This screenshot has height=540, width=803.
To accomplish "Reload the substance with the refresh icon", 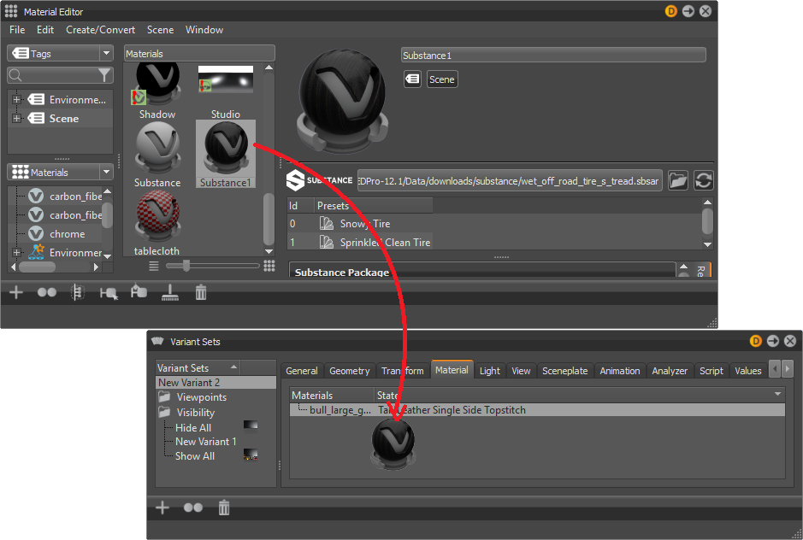I will tap(704, 180).
